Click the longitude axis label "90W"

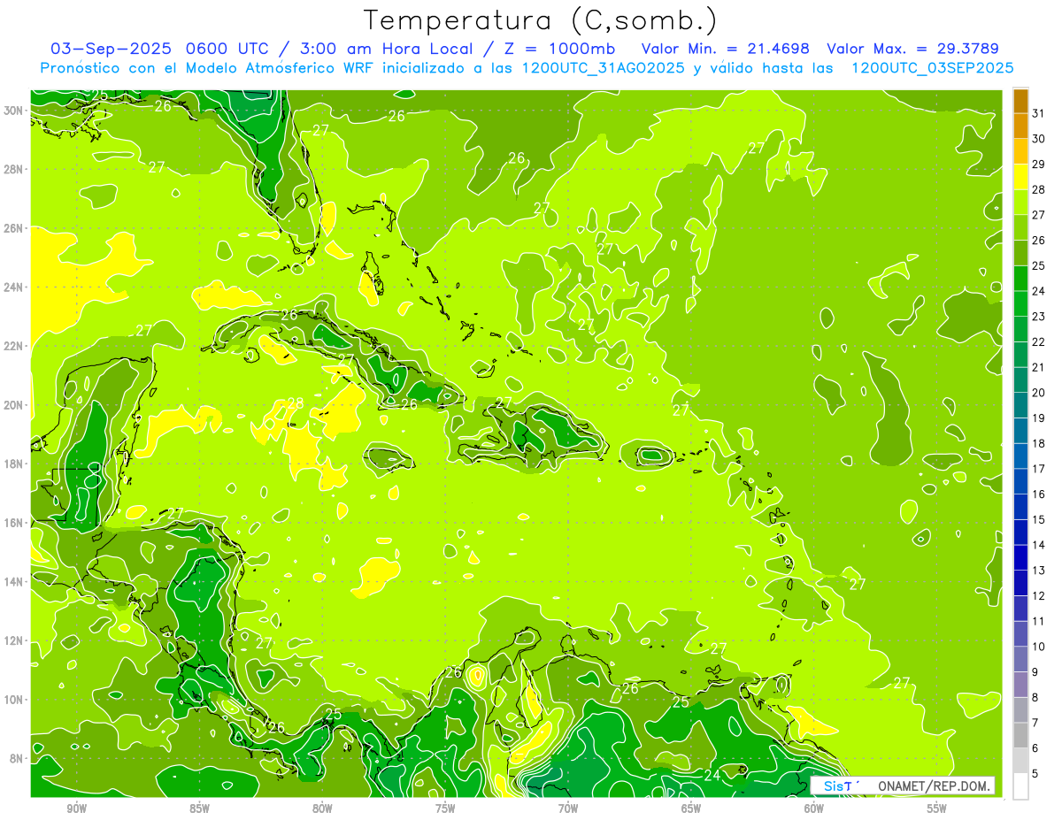pos(76,809)
